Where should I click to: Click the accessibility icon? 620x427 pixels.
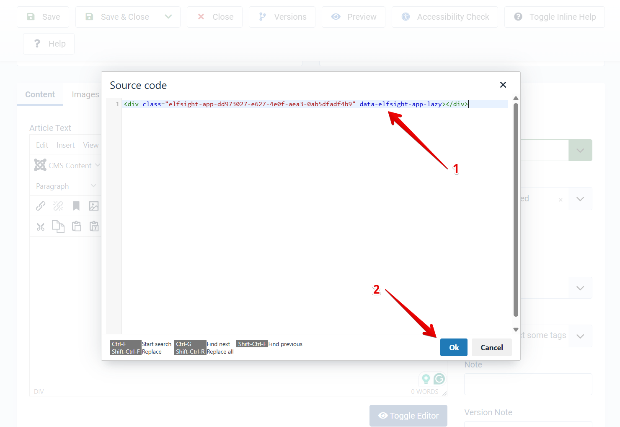coord(406,17)
